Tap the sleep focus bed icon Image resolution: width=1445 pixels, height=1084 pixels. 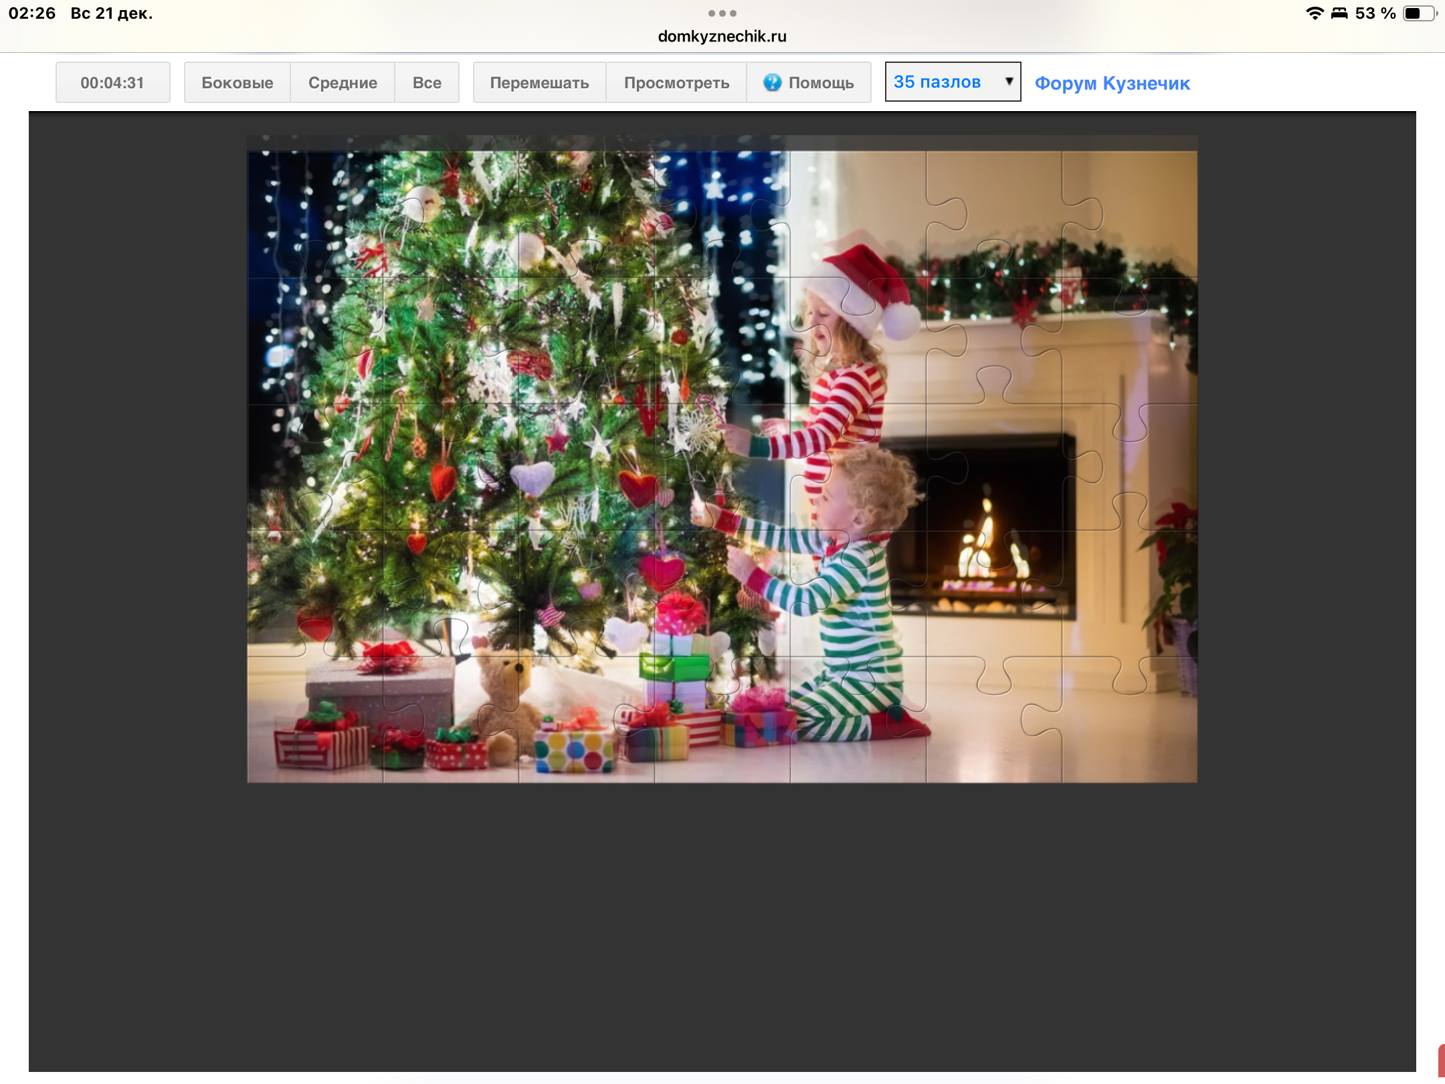[x=1339, y=13]
